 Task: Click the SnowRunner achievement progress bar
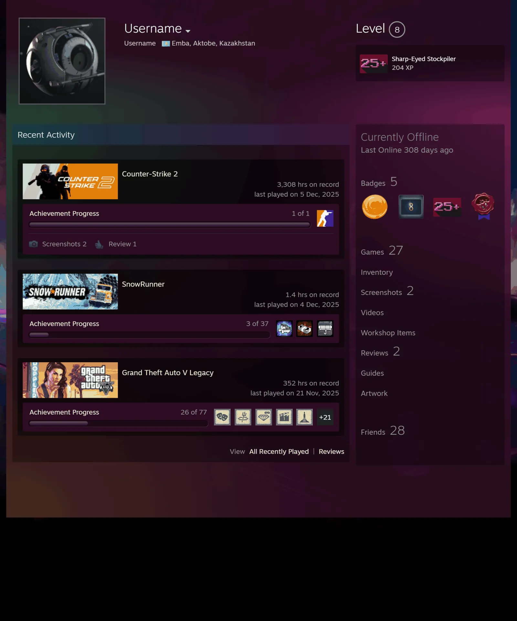[149, 335]
